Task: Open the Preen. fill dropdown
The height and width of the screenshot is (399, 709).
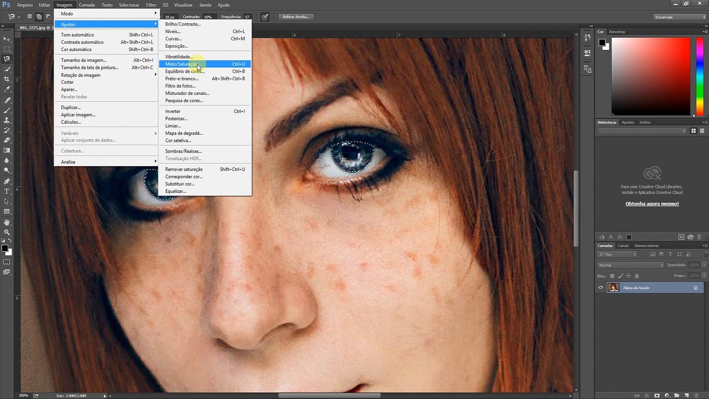Action: [704, 275]
